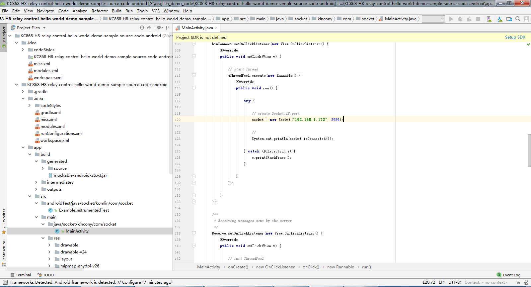This screenshot has height=287, width=531.
Task: Select the MainActivity.java editor tab
Action: (197, 28)
